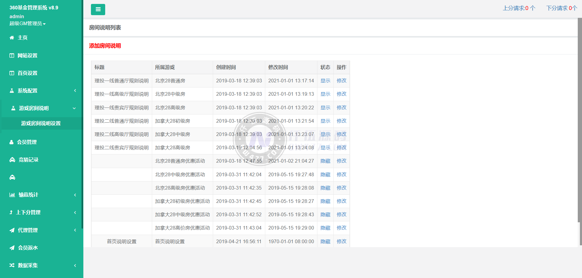Image resolution: width=582 pixels, height=278 pixels.
Task: Toggle 显示 status for 北京28普通房 row
Action: [x=325, y=81]
